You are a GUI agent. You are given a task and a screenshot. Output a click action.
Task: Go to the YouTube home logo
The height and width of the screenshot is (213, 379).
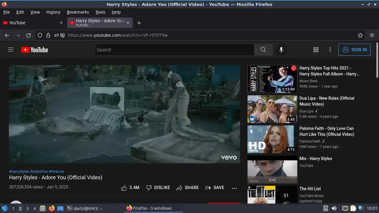pyautogui.click(x=35, y=50)
